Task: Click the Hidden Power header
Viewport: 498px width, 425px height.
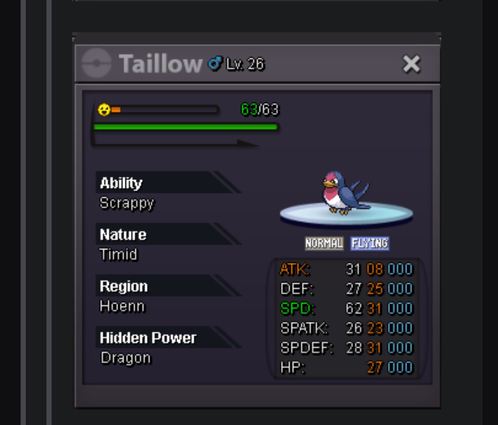Action: 148,338
